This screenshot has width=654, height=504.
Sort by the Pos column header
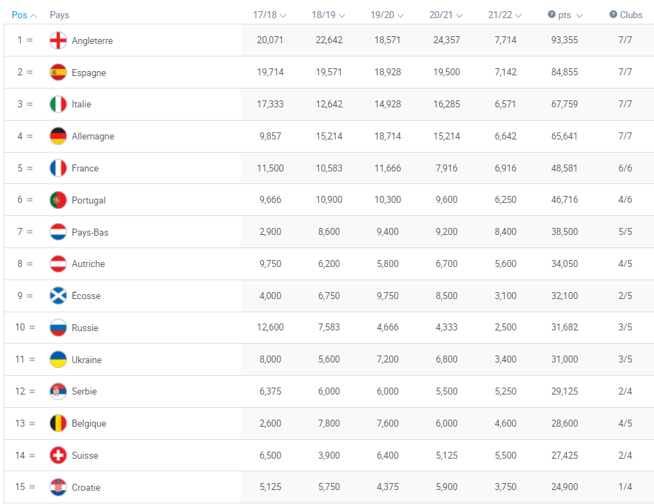click(24, 15)
